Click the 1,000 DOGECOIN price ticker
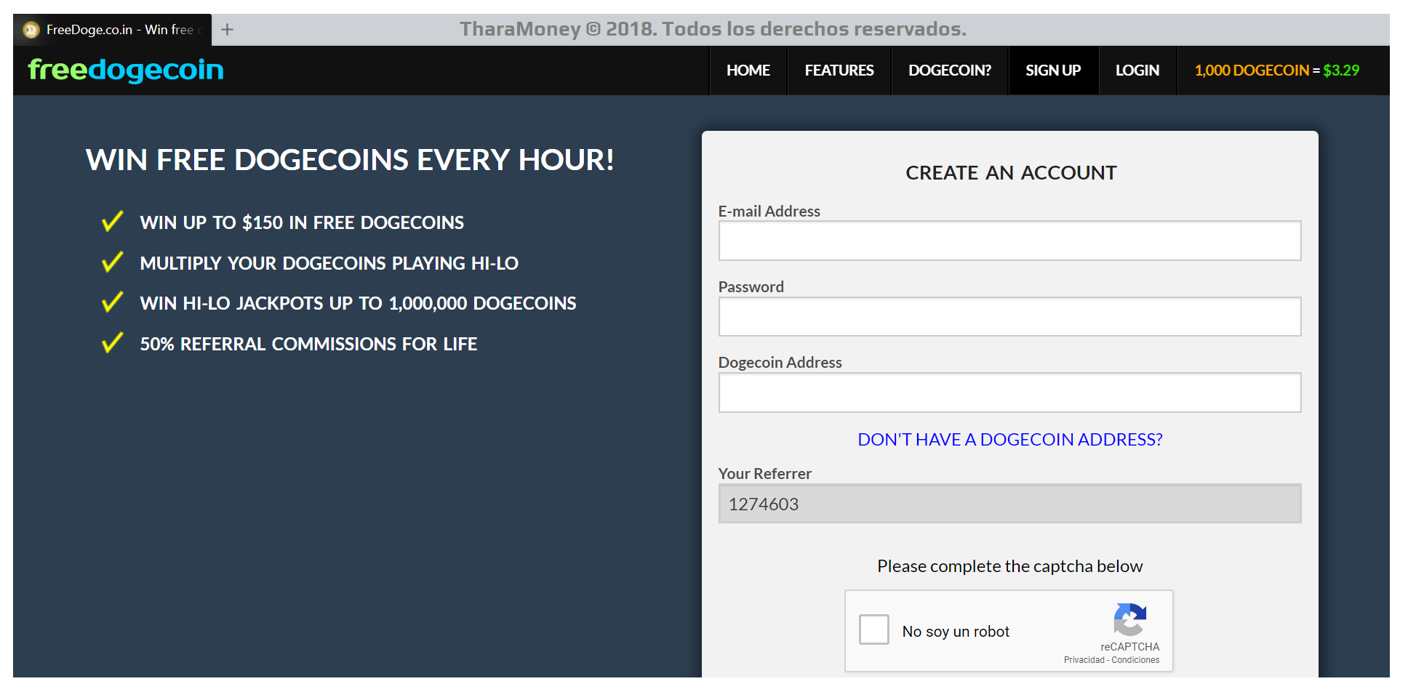 point(1277,71)
